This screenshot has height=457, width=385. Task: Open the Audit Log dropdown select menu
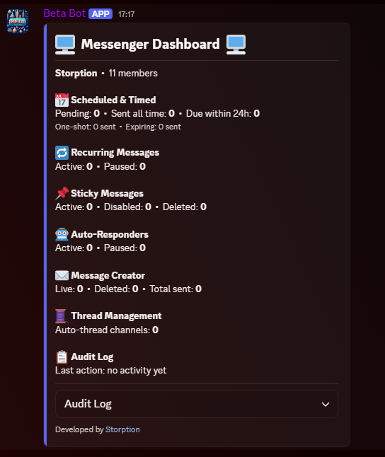(x=197, y=404)
